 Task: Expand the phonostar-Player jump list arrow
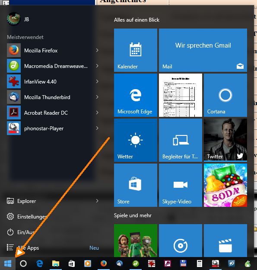(x=97, y=128)
